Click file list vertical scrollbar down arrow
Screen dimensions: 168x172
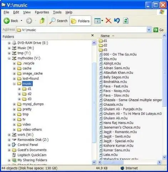[164, 157]
